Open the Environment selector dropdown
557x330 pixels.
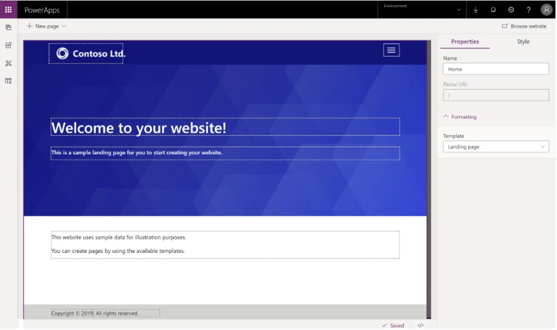click(x=459, y=9)
